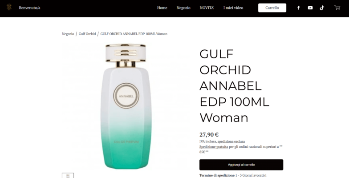Open the YouTube channel icon

[310, 8]
